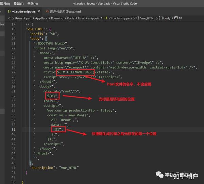Screen dimensions: 204x184
Task: Click the "Vue_HTML" key on line 18
Action: [35, 29]
